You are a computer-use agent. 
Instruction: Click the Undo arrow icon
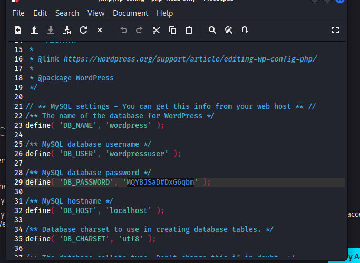click(123, 30)
